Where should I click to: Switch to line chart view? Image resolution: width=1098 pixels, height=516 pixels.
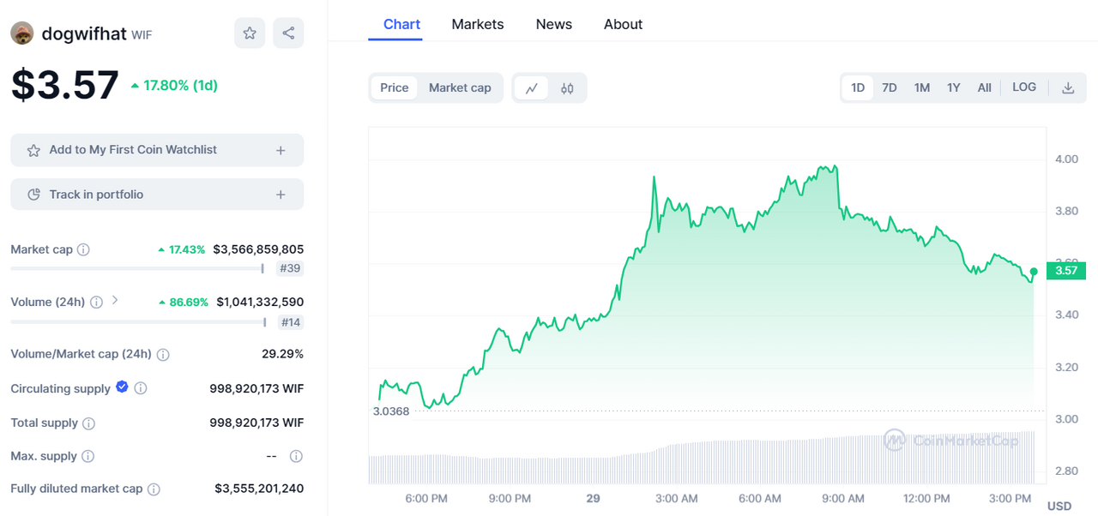532,87
